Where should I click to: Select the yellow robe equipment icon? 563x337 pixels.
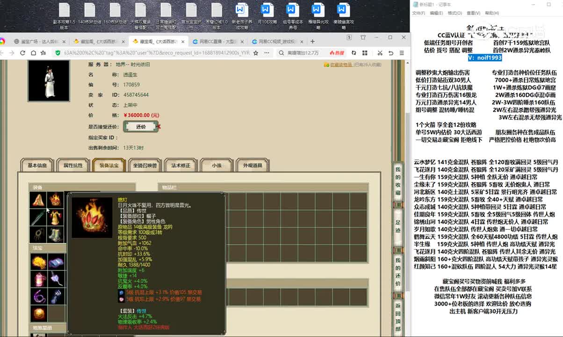(55, 217)
